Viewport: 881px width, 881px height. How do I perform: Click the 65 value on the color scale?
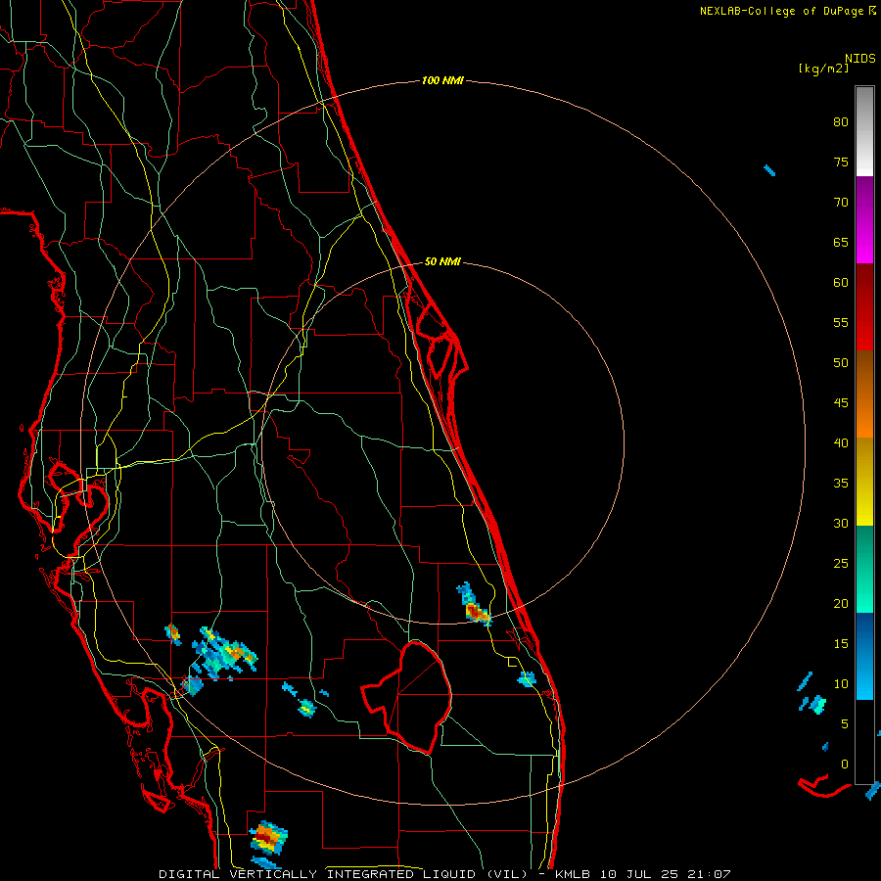pyautogui.click(x=841, y=243)
